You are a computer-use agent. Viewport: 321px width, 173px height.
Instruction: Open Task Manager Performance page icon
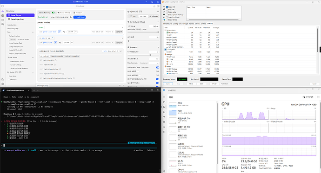164,107
